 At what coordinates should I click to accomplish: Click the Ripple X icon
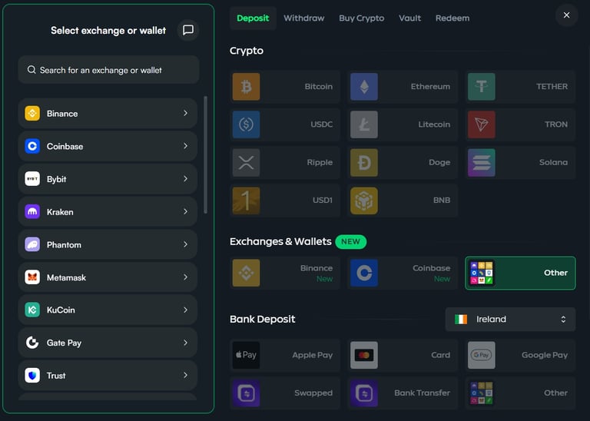pos(246,163)
